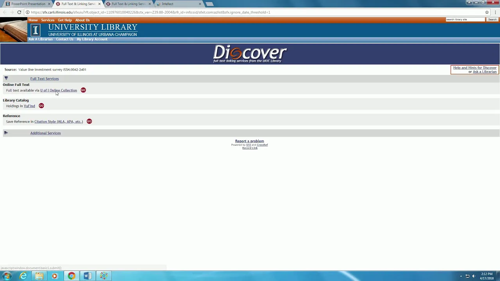Open a new browser tab
The width and height of the screenshot is (500, 281).
point(209,4)
